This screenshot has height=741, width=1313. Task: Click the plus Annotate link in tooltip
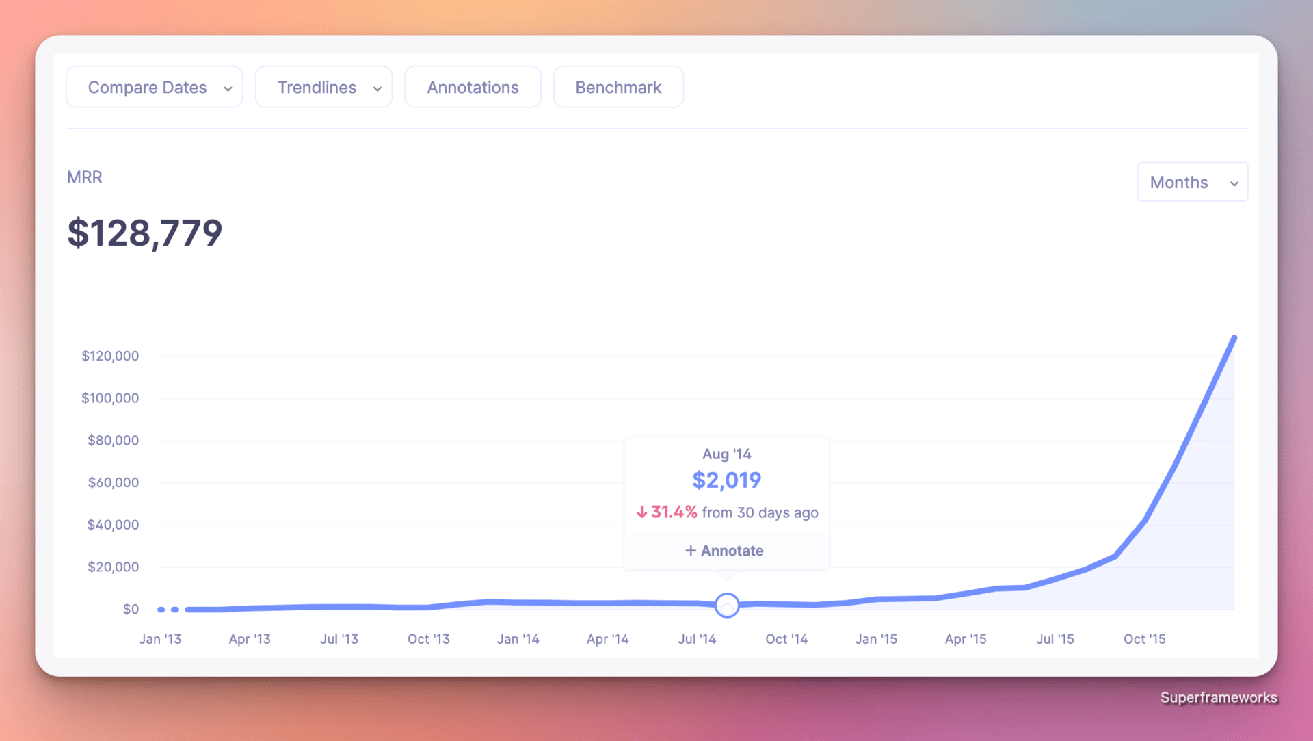coord(726,551)
